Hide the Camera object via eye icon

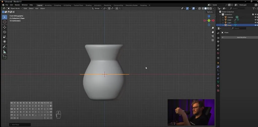tap(255, 17)
